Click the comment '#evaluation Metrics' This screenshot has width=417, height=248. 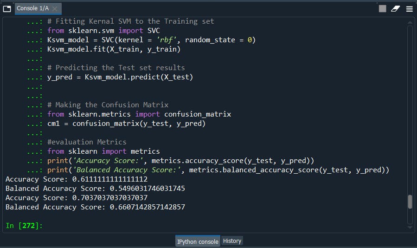[x=87, y=142]
